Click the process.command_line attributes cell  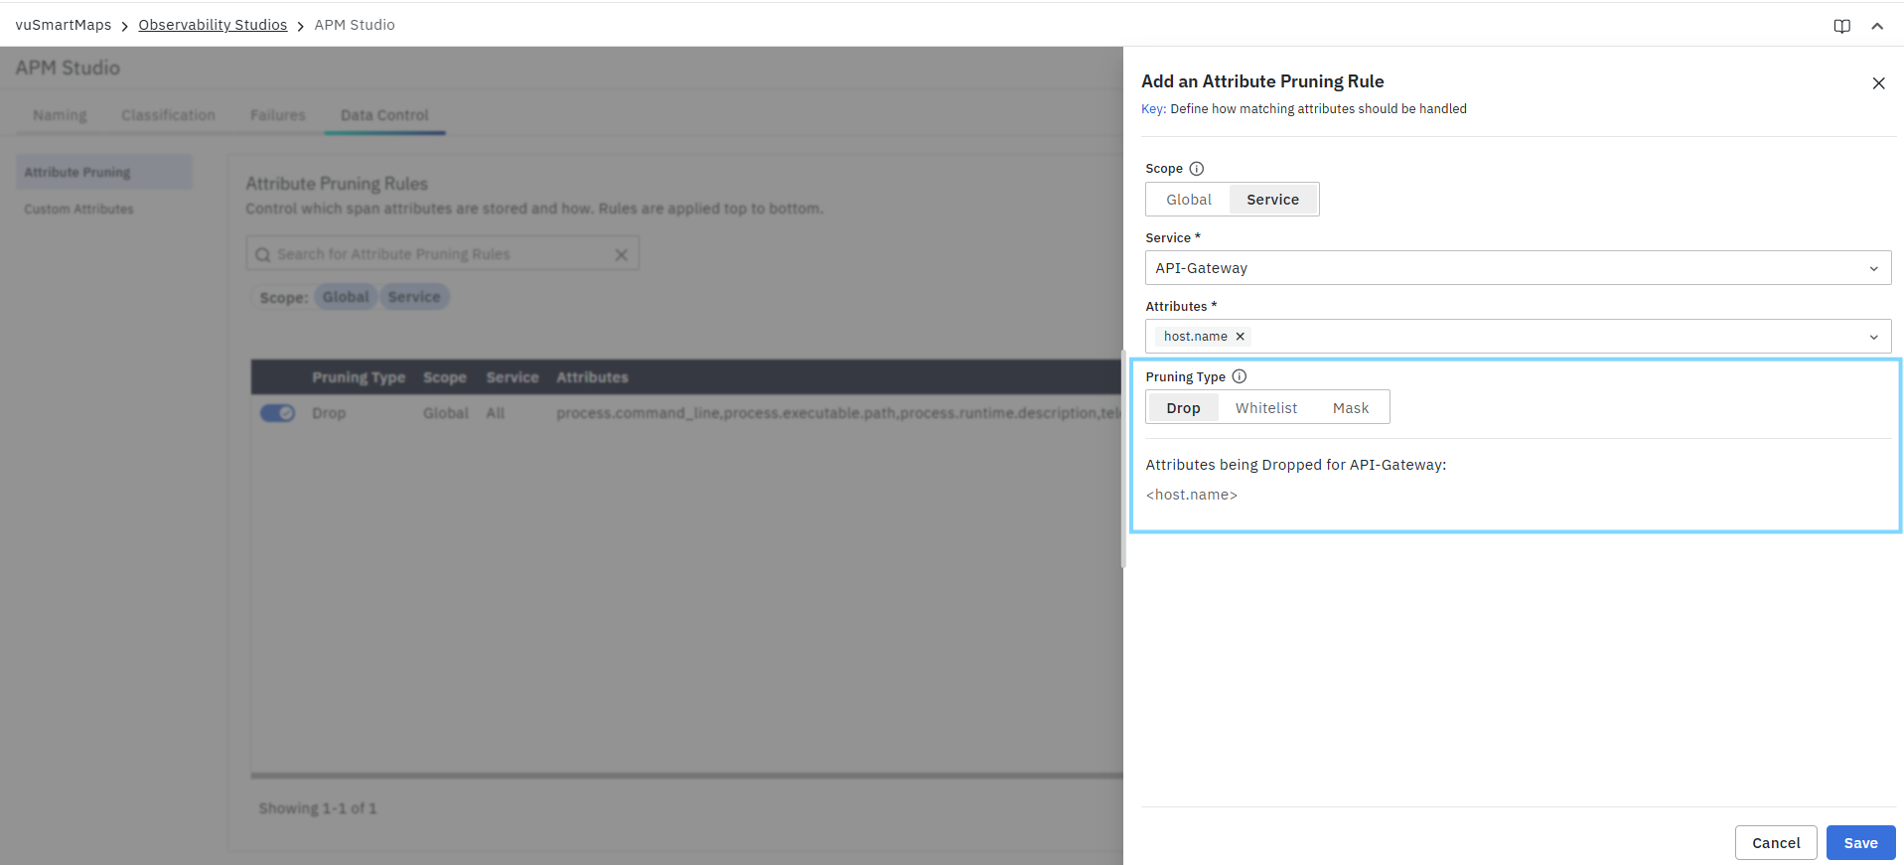tap(838, 413)
